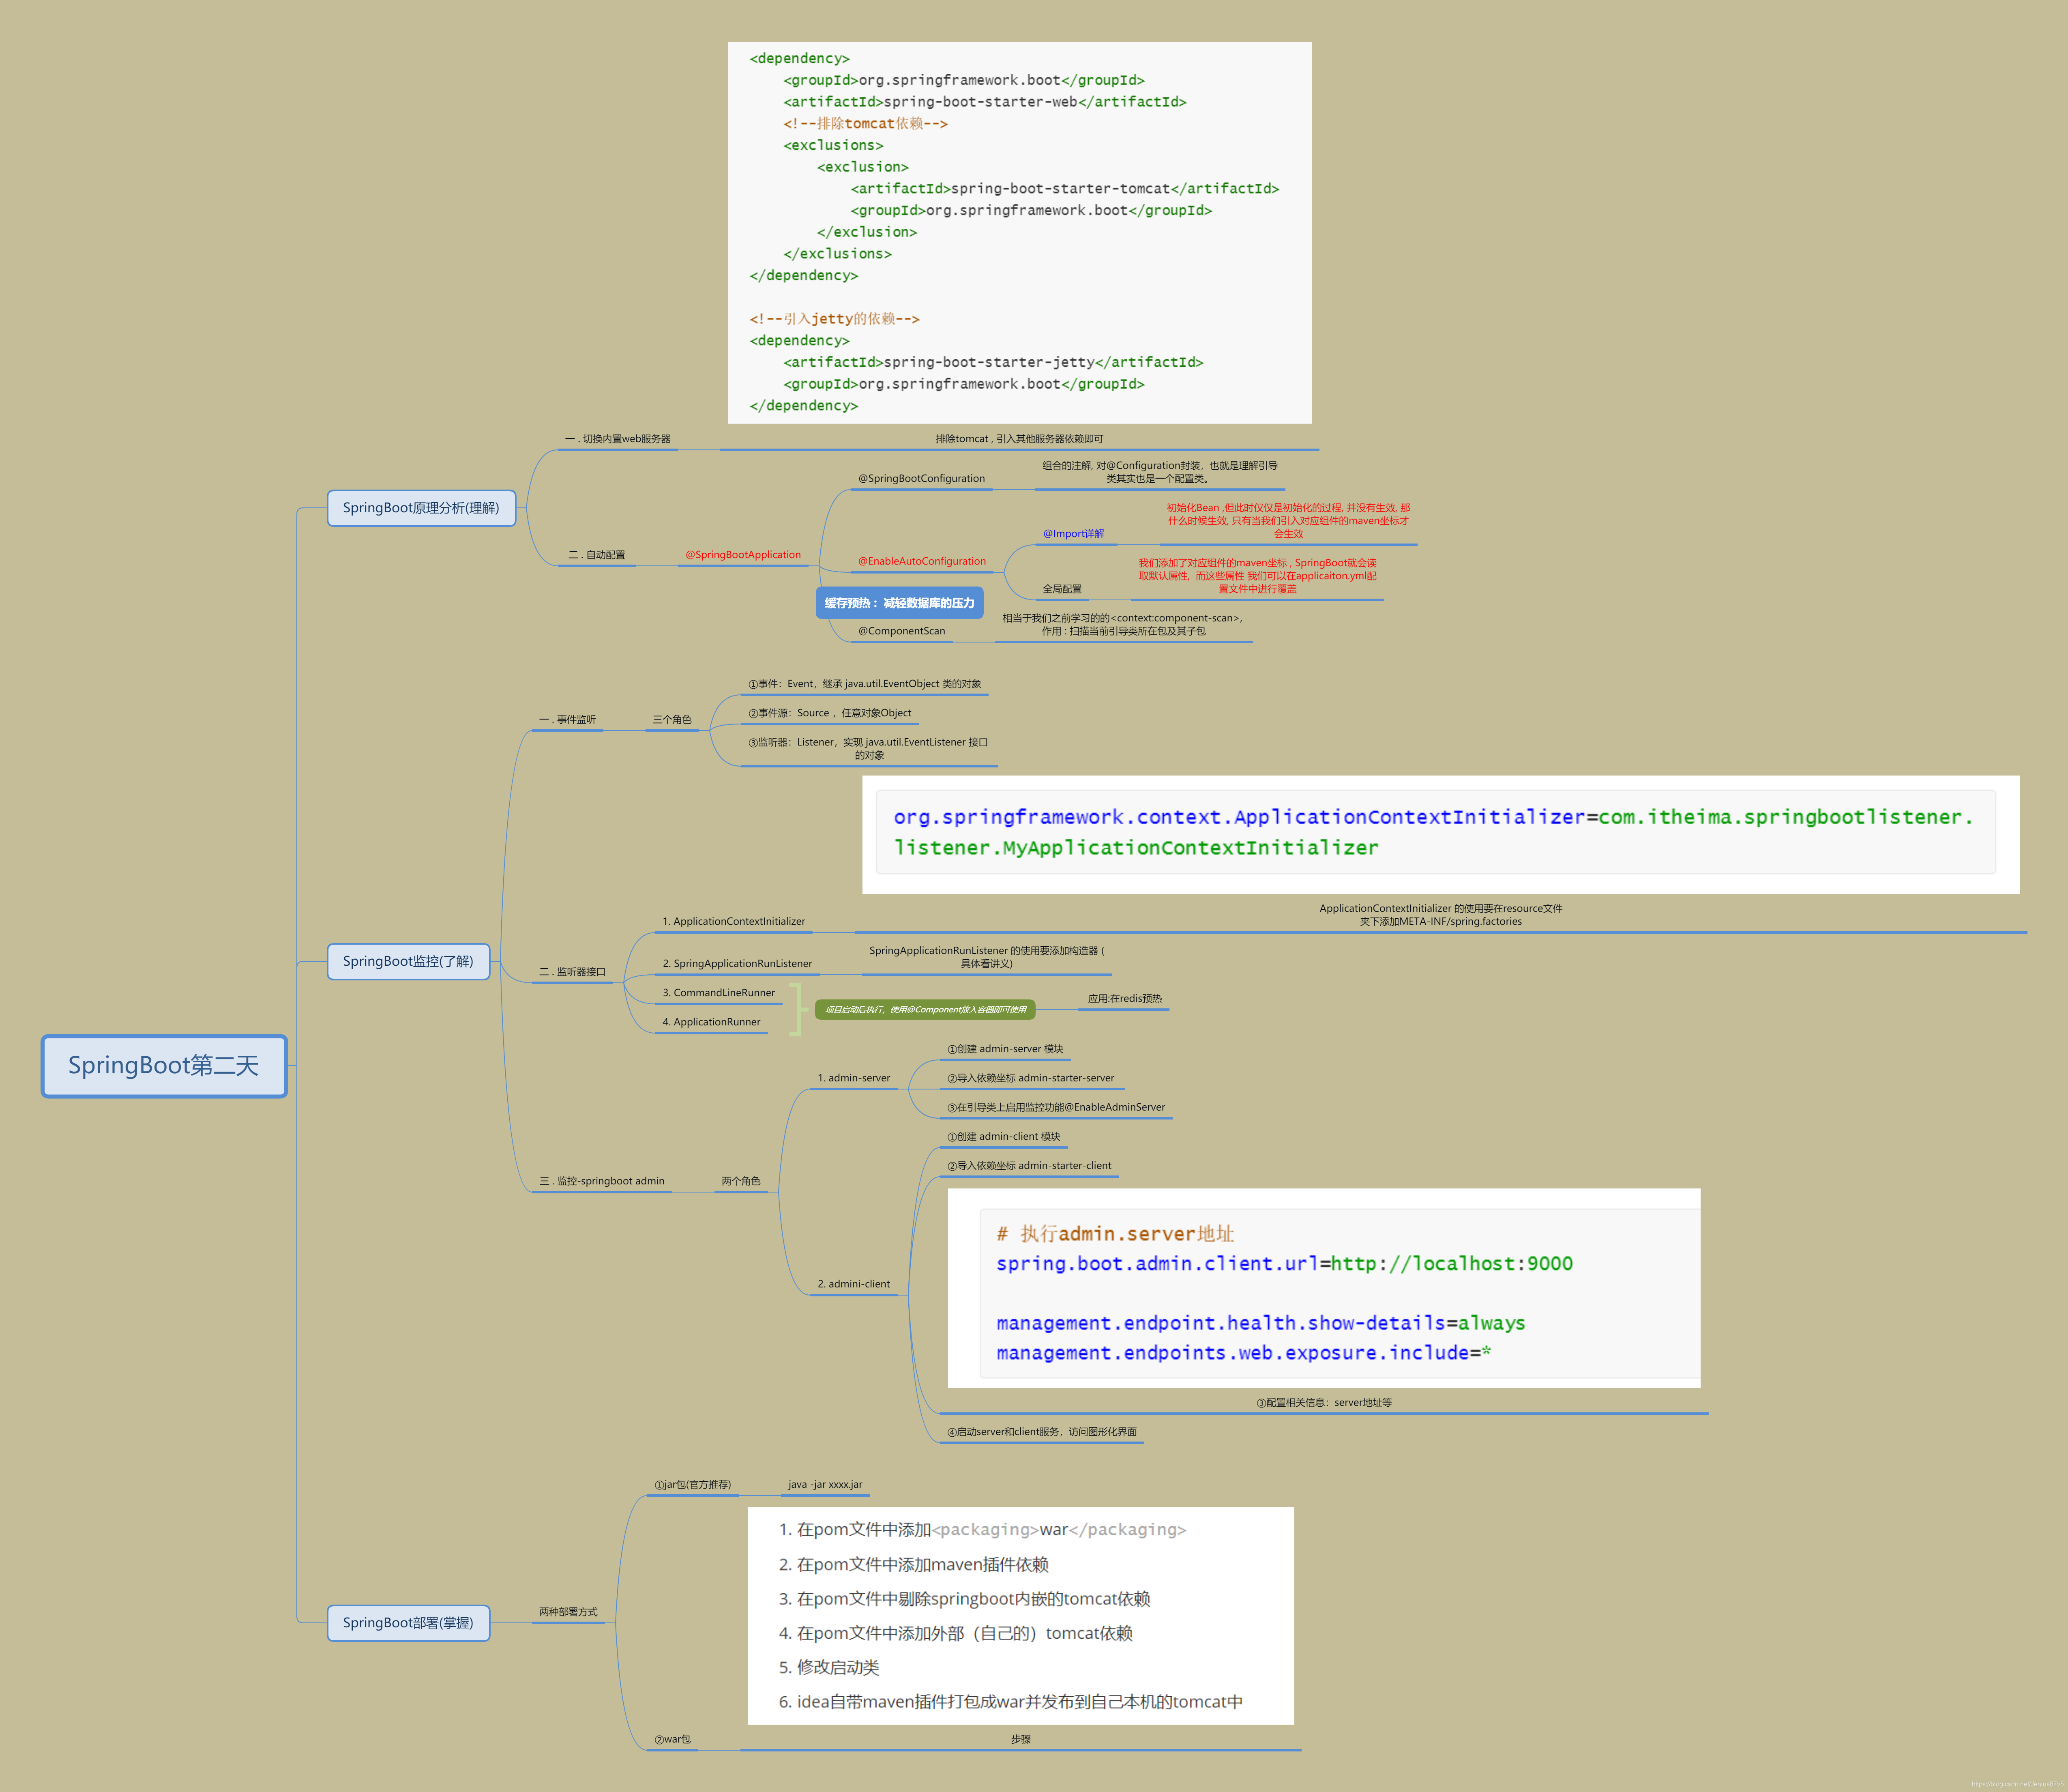Select ②事件源: Source 任意对象Object node

(x=830, y=713)
